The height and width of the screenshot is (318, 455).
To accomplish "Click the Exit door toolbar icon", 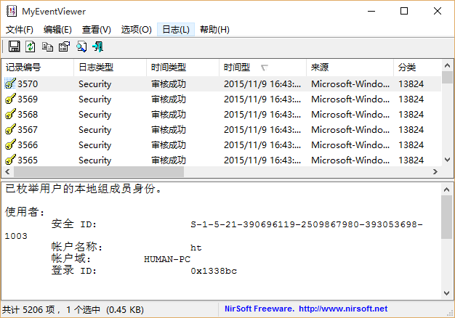I will point(97,47).
